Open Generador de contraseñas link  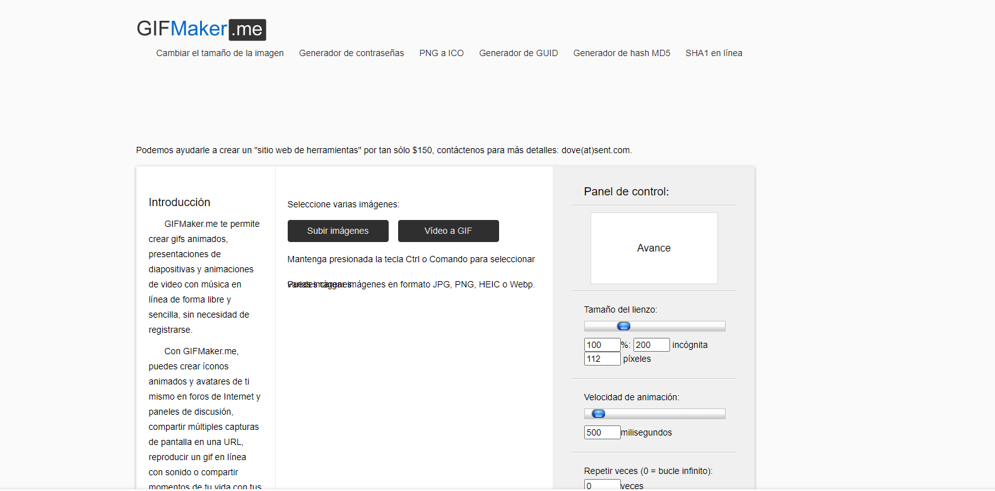coord(351,53)
